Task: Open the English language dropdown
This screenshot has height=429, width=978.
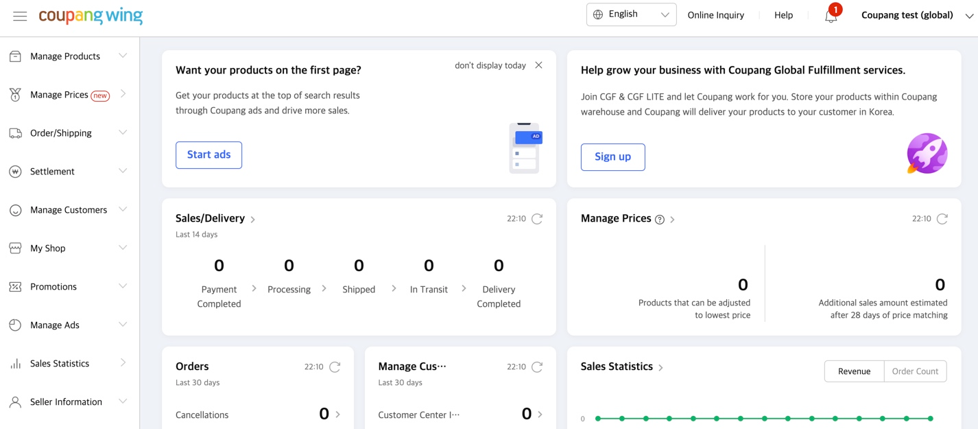Action: [630, 14]
